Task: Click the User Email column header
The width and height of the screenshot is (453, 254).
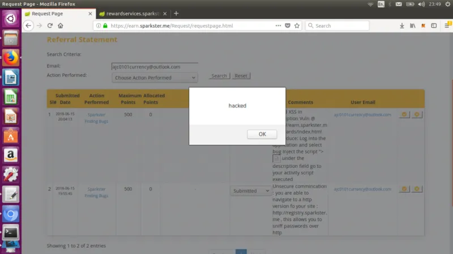Action: pos(363,102)
